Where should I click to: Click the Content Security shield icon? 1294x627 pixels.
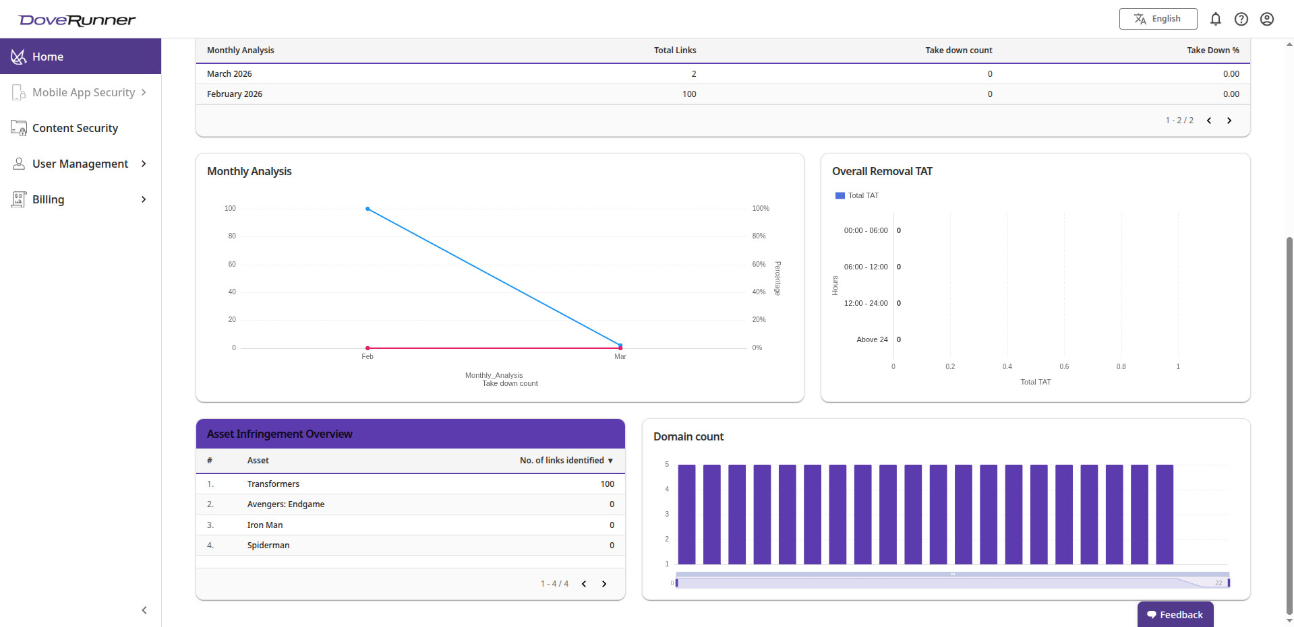pos(18,128)
